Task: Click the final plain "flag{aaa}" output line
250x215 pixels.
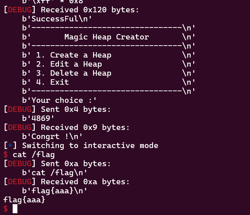Action: click(x=24, y=199)
